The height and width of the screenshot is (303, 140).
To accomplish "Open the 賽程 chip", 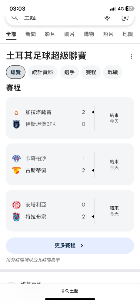I will (x=91, y=72).
